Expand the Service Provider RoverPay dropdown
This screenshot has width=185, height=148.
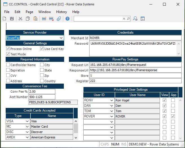(61, 38)
